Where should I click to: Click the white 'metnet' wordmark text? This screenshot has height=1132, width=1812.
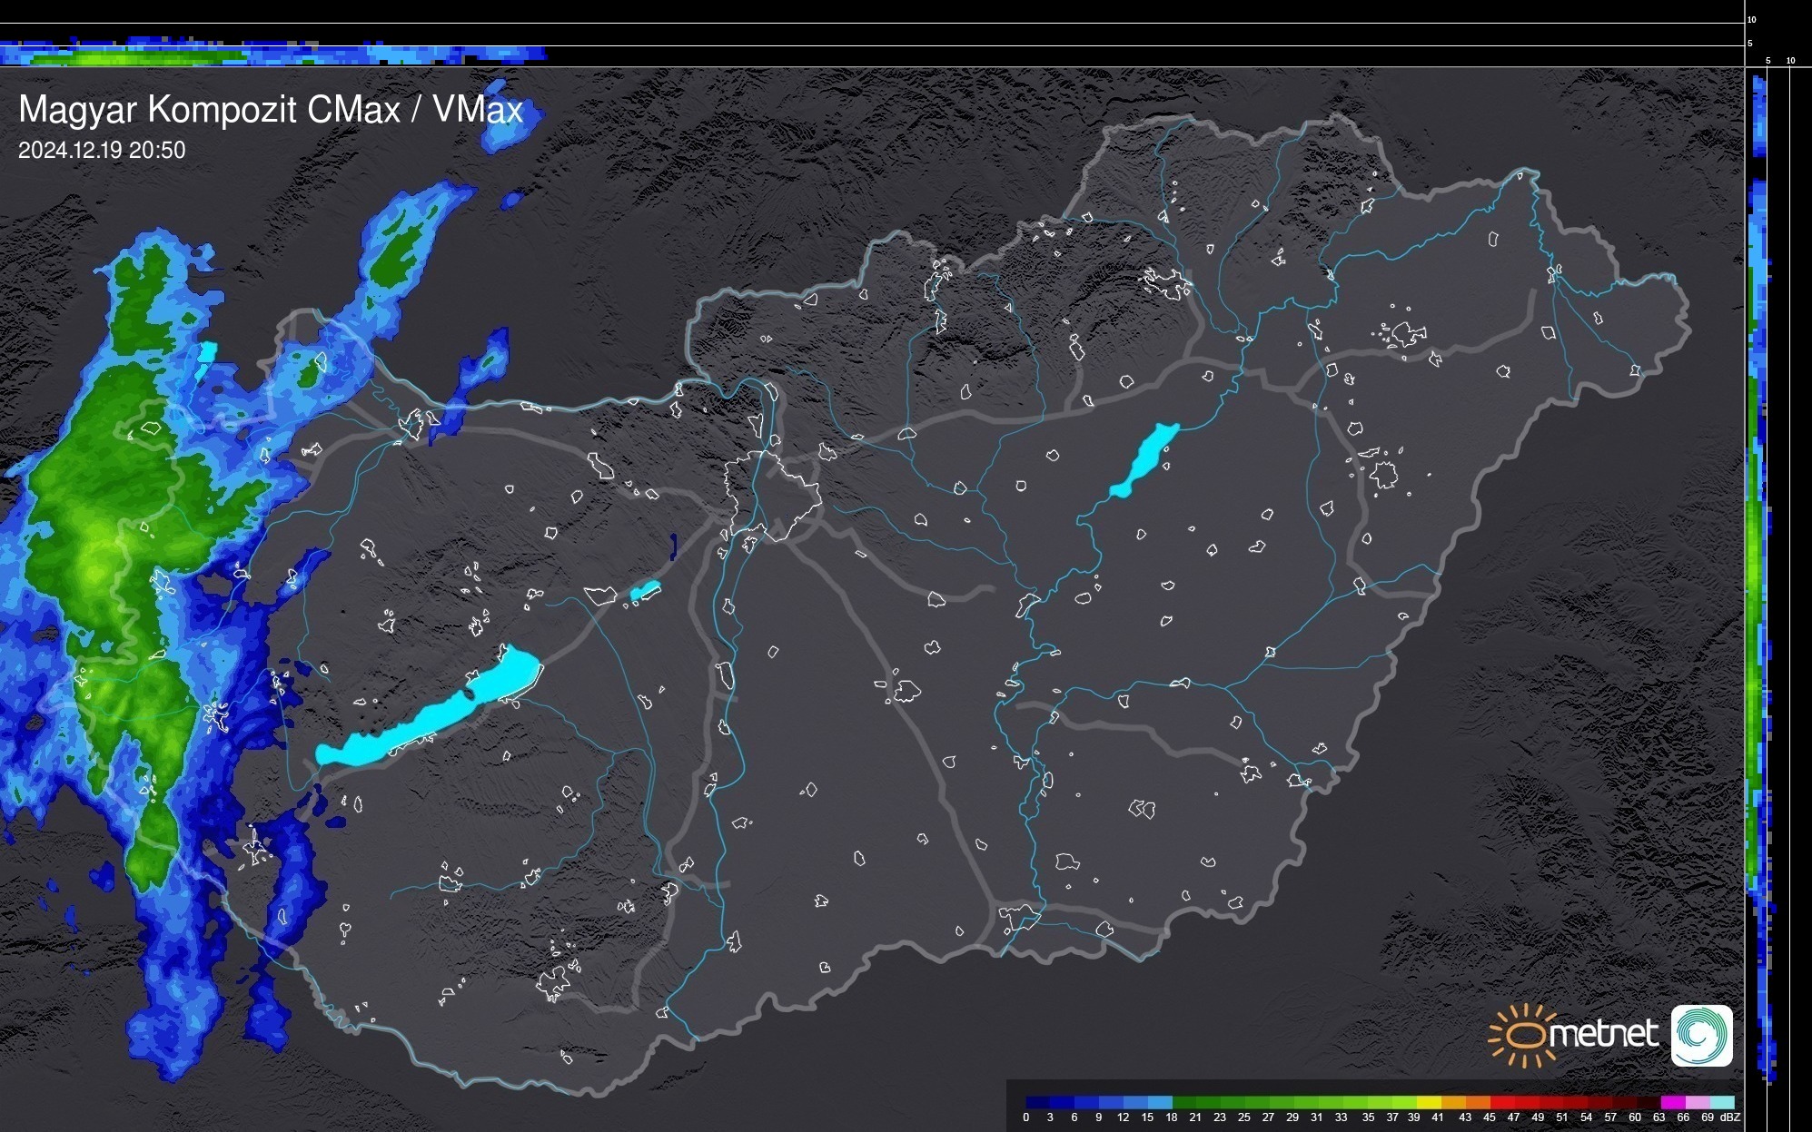(x=1603, y=1034)
